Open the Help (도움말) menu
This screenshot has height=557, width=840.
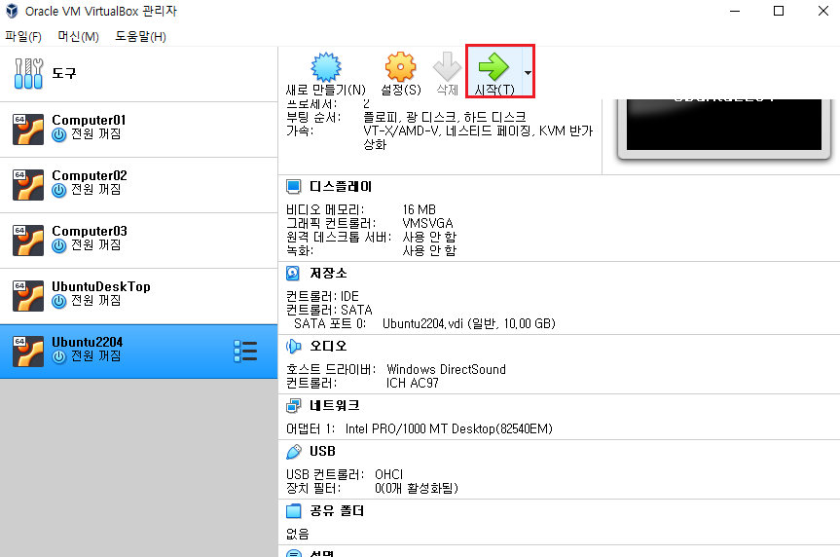(x=140, y=36)
